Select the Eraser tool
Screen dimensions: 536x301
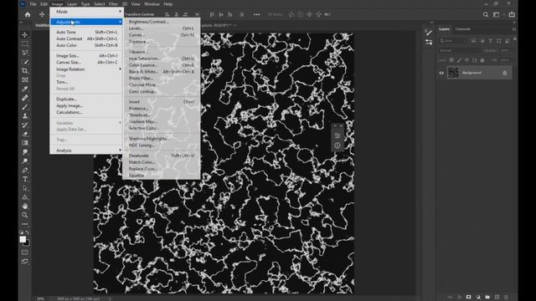click(25, 134)
